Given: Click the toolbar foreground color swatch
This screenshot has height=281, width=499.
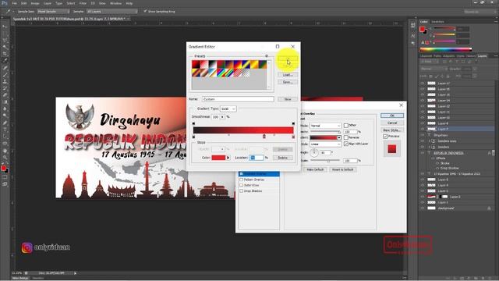Looking at the screenshot, I should (x=3, y=168).
